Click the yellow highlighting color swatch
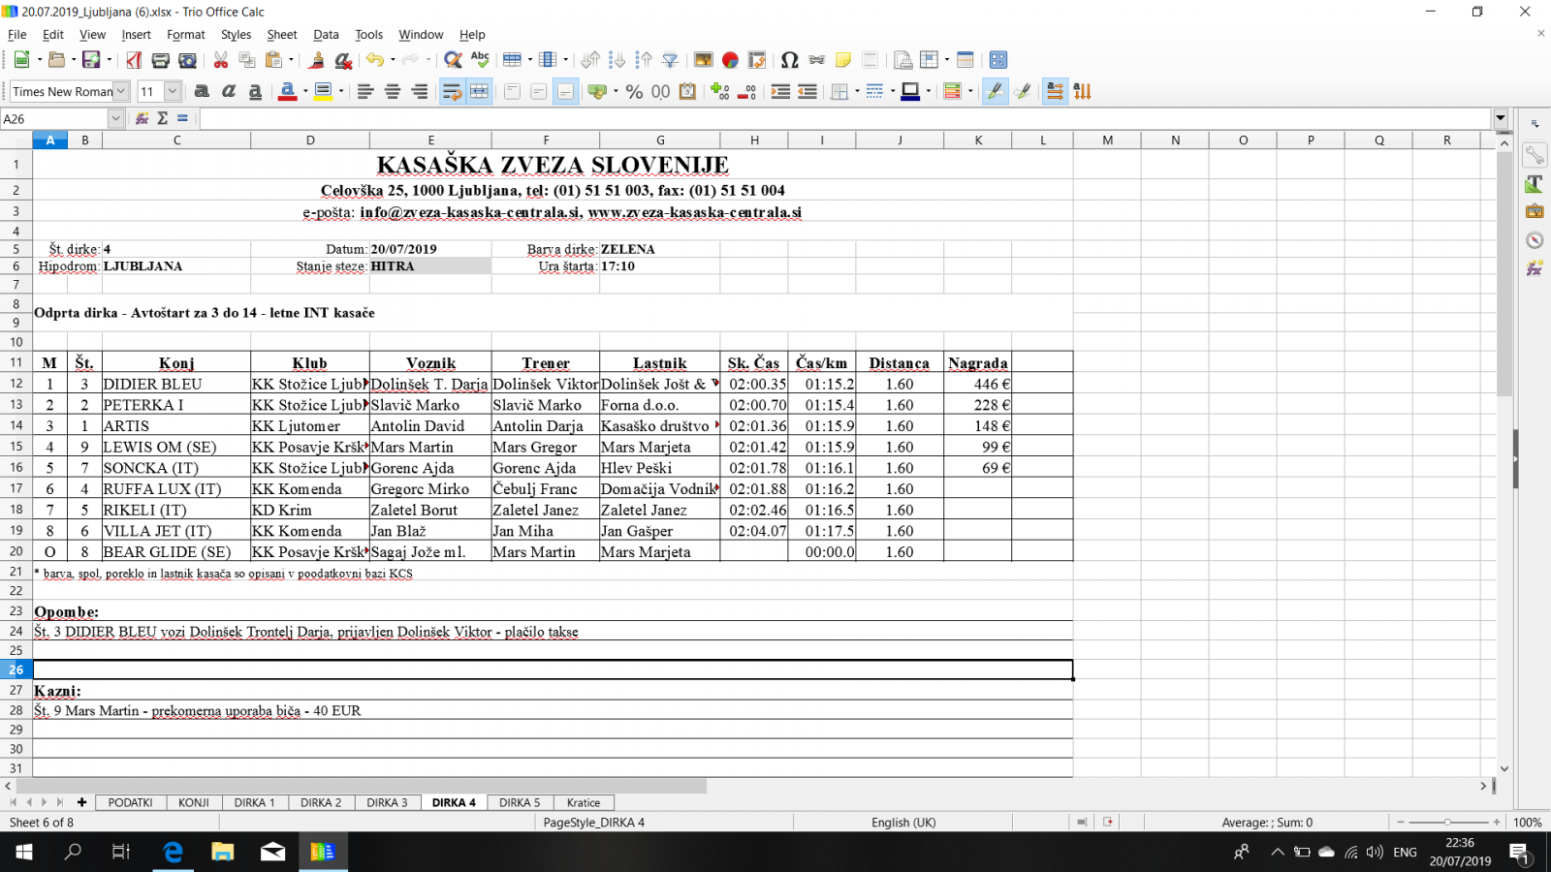 click(323, 91)
